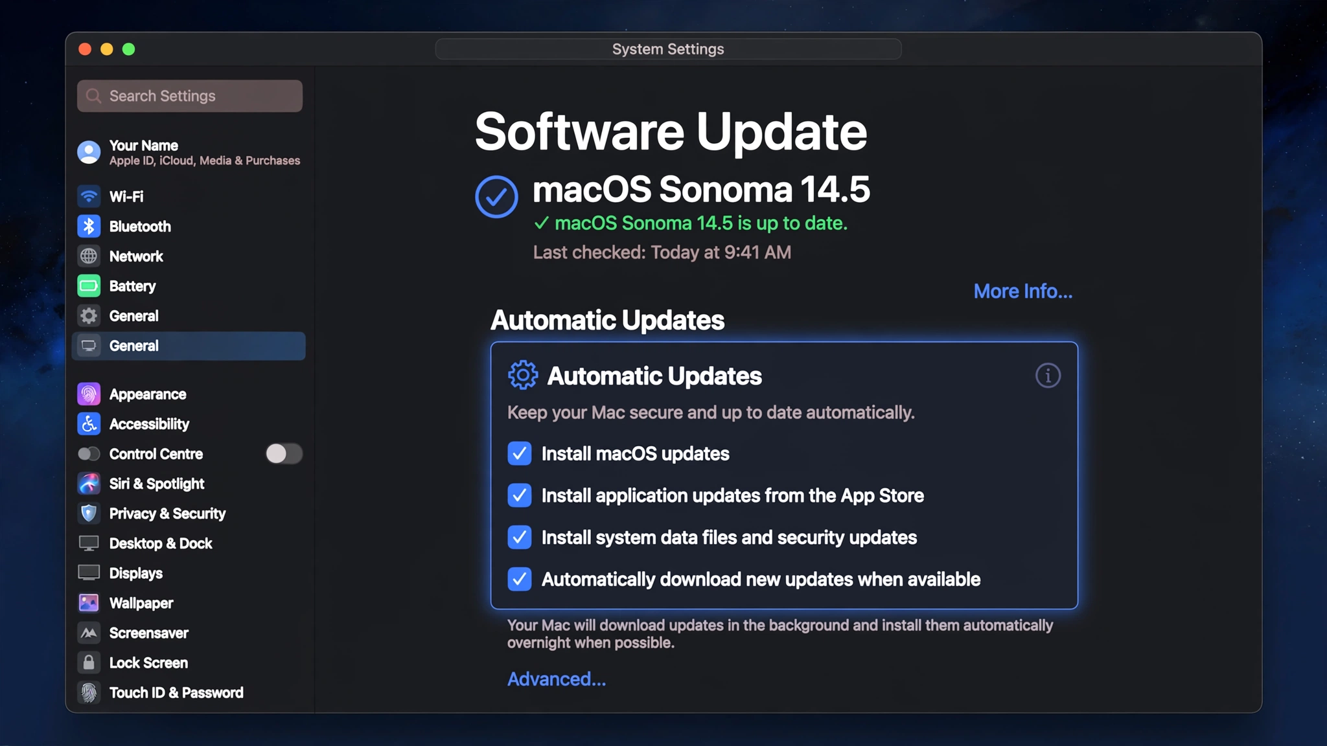Uncheck Automatically download new updates when available
1327x746 pixels.
tap(520, 579)
